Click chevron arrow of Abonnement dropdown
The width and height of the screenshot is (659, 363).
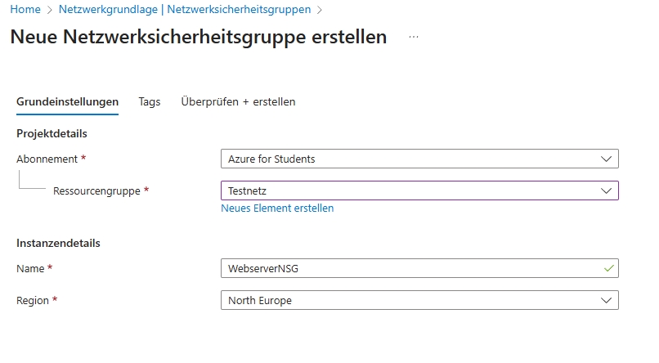606,159
